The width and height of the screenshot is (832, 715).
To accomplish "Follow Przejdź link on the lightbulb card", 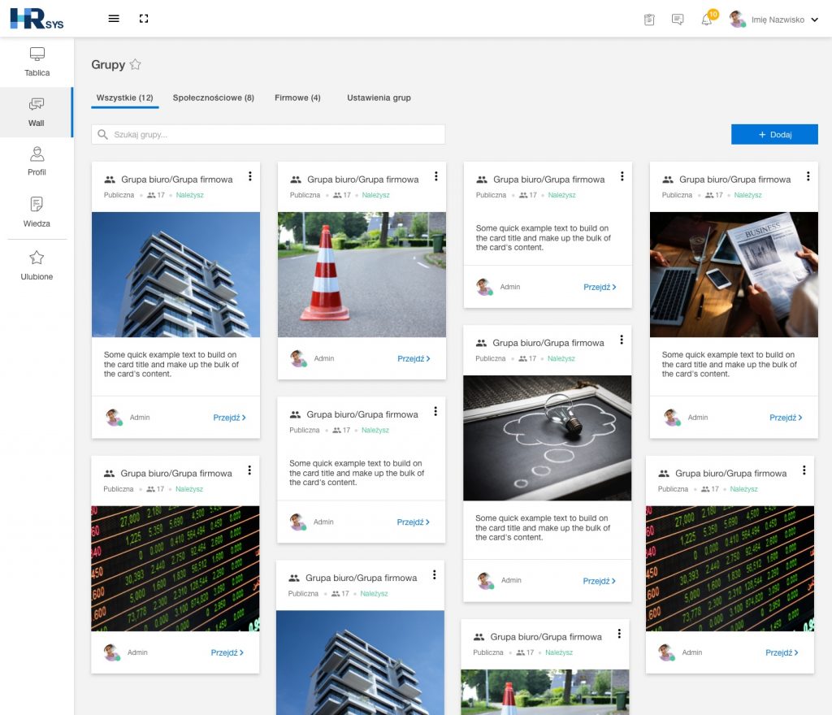I will click(599, 581).
